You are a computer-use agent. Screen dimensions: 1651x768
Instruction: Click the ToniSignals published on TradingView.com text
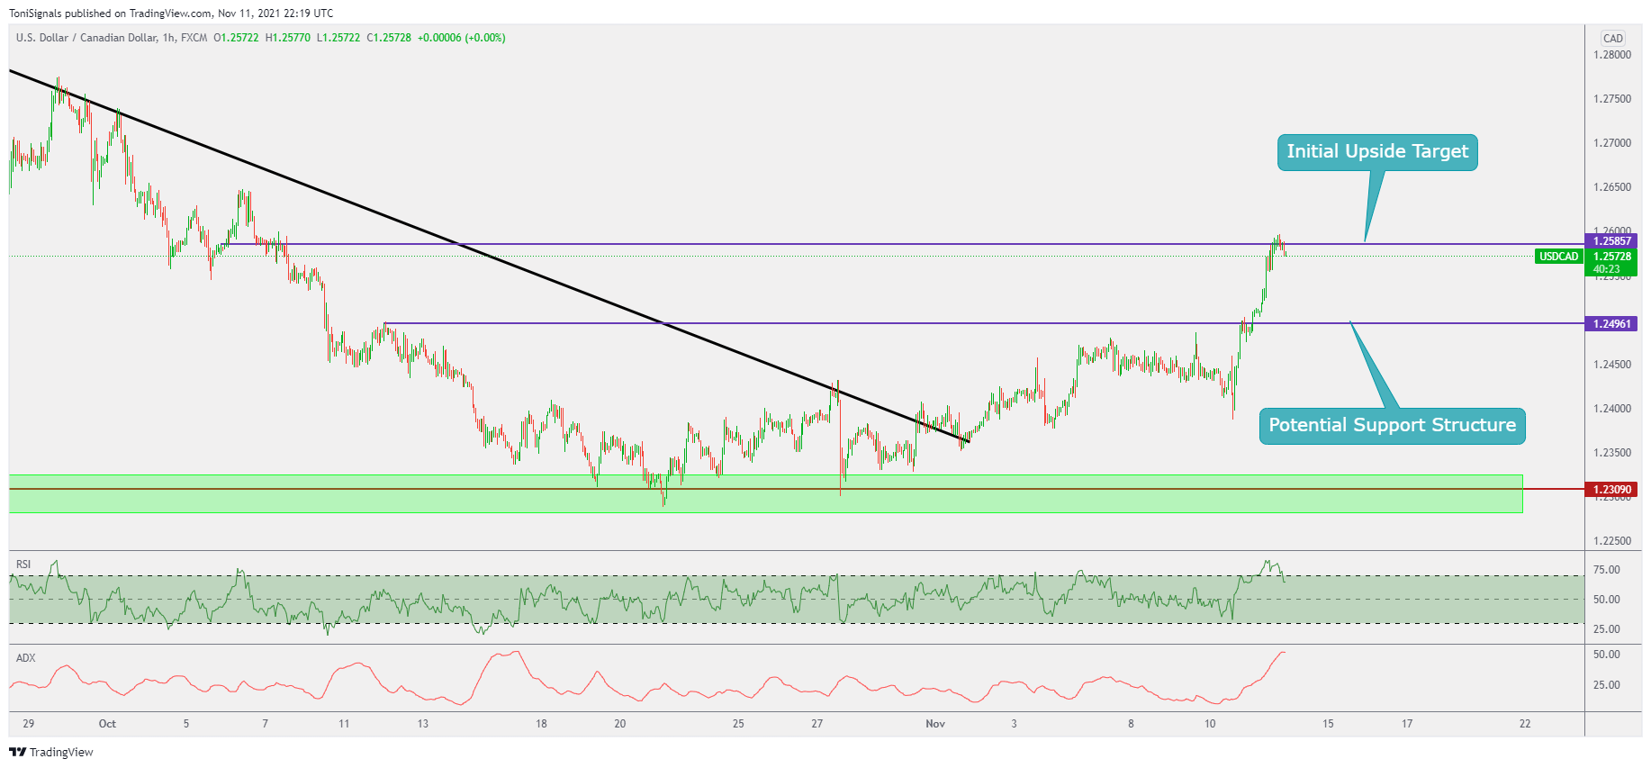click(x=171, y=14)
